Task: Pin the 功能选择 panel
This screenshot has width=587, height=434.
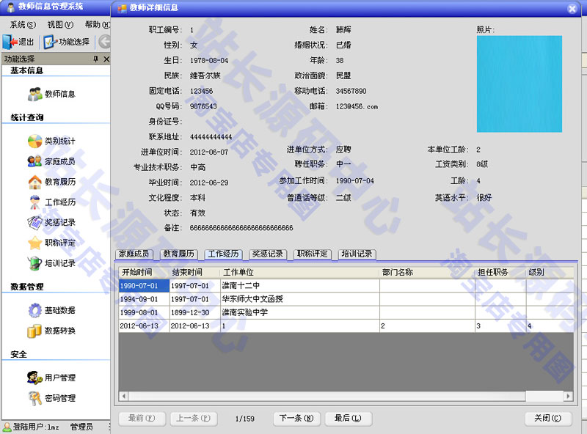Action: tap(95, 59)
